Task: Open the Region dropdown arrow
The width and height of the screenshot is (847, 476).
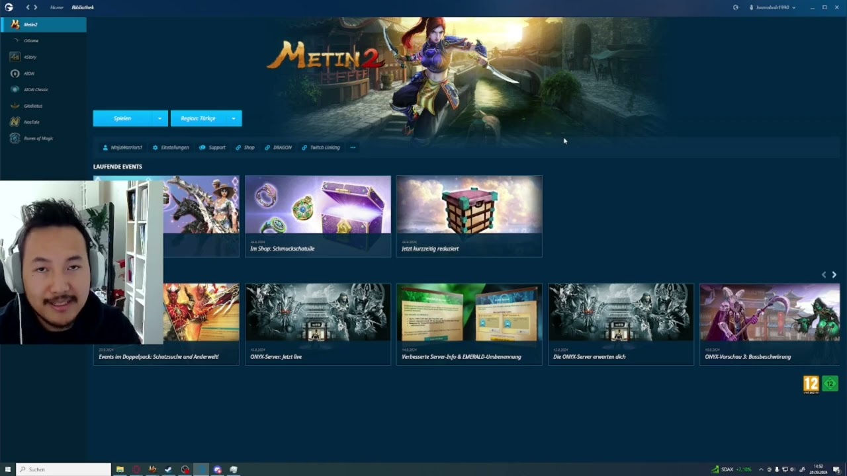Action: (234, 118)
